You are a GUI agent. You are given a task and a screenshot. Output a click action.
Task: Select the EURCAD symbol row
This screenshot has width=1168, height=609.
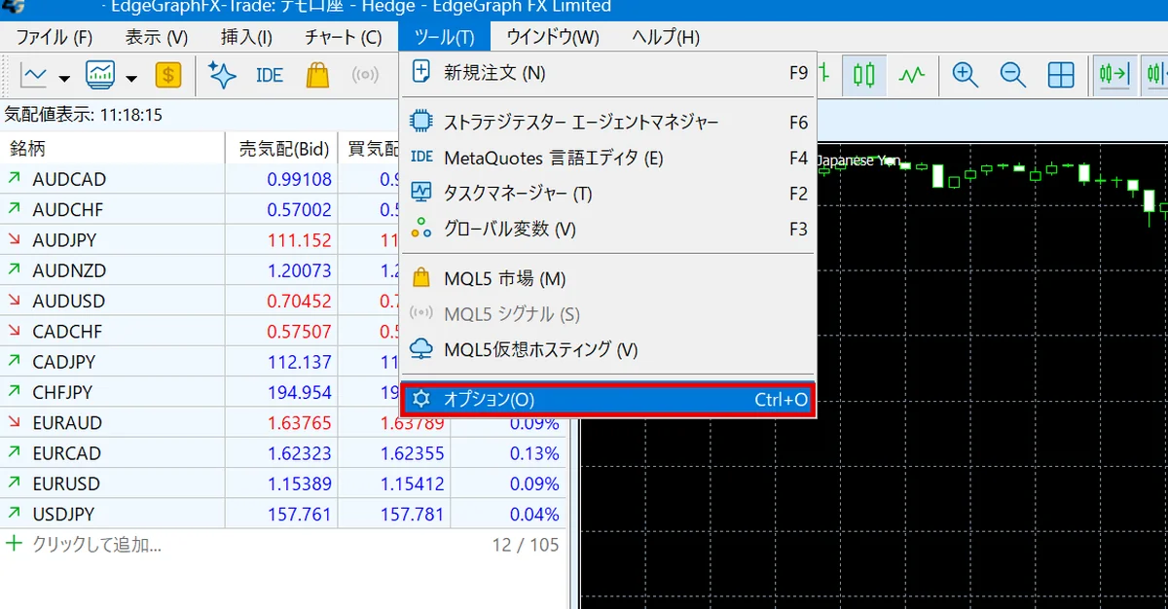pos(282,453)
